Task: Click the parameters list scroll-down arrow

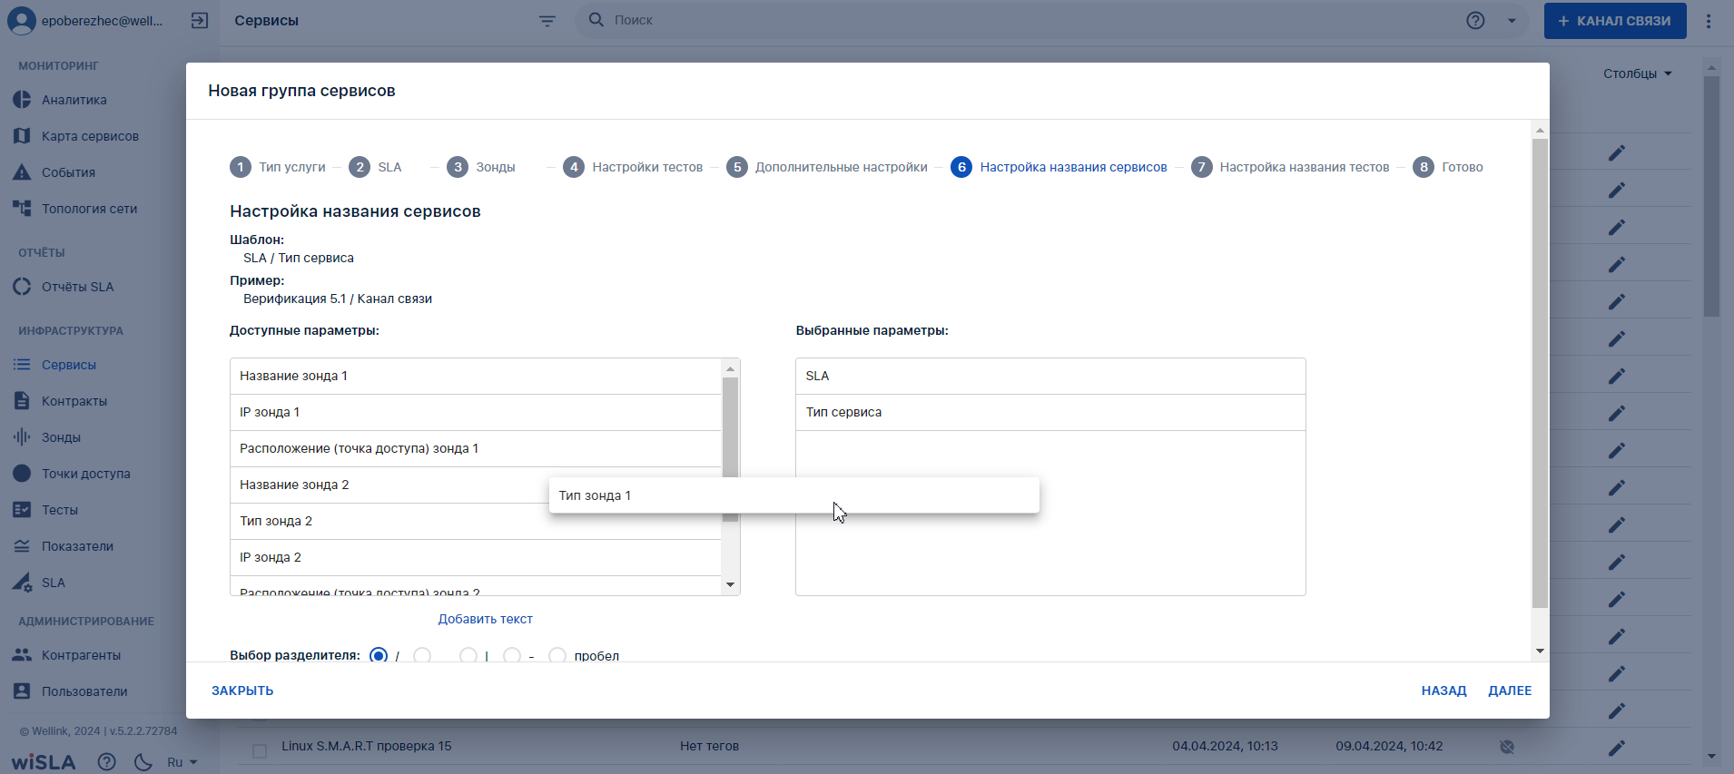Action: tap(730, 585)
